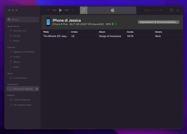The width and height of the screenshot is (187, 134).
Task: Skip forward to the next track
Action: pyautogui.click(x=67, y=10)
